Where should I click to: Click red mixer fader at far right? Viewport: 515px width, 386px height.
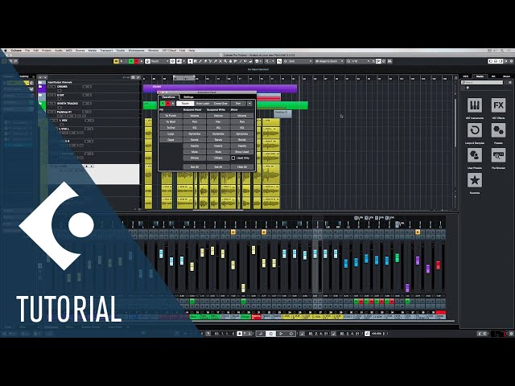[438, 265]
